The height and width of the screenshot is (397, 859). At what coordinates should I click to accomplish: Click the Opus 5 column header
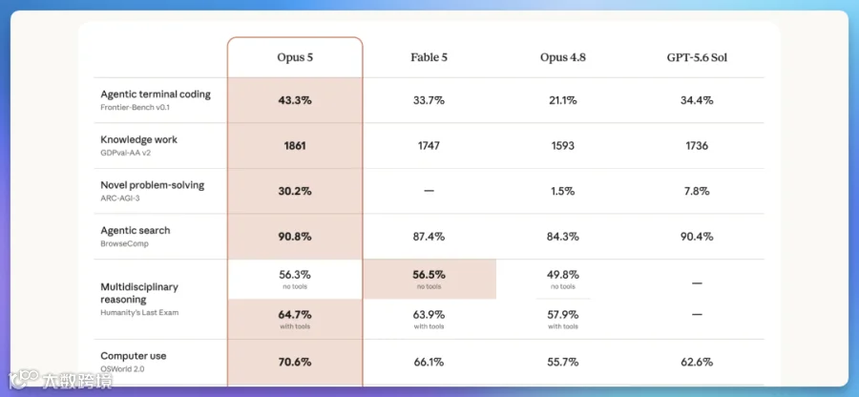pos(295,57)
